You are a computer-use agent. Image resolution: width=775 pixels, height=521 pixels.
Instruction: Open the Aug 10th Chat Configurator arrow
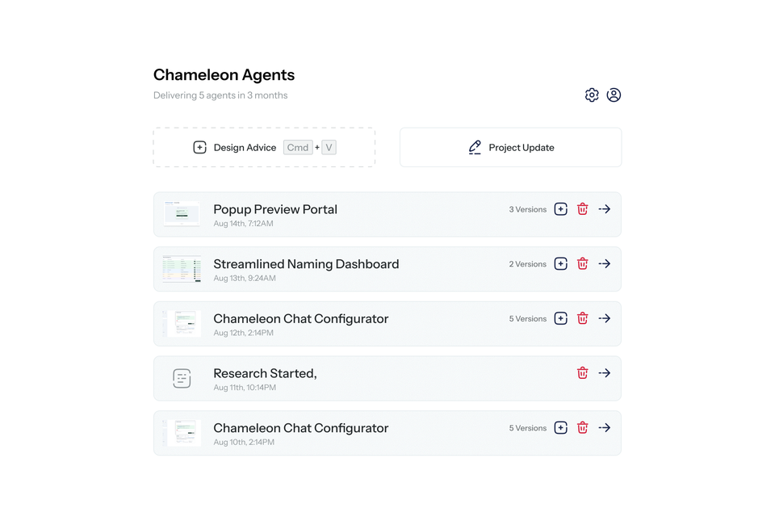pyautogui.click(x=605, y=427)
